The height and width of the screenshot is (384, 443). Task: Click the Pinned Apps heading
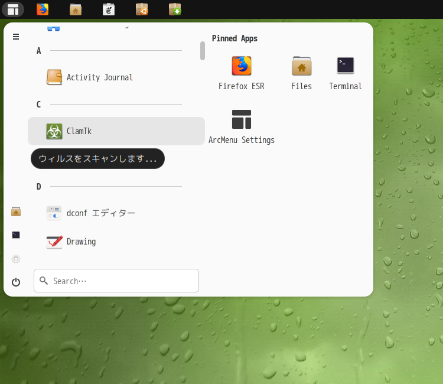(x=234, y=38)
